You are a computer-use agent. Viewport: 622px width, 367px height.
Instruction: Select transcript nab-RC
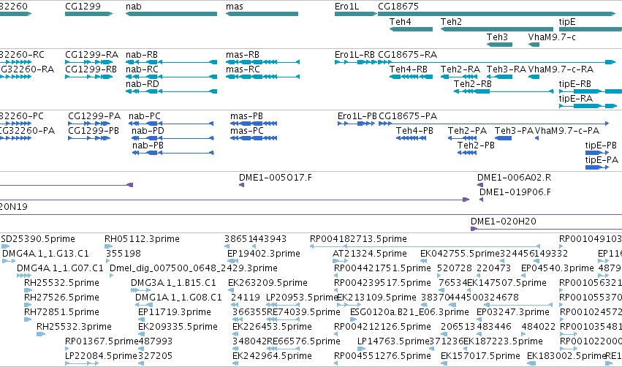[x=171, y=77]
